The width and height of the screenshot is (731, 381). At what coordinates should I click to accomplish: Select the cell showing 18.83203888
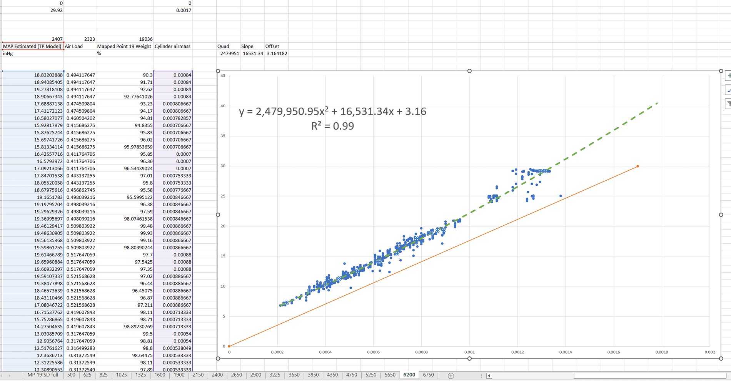pyautogui.click(x=33, y=75)
